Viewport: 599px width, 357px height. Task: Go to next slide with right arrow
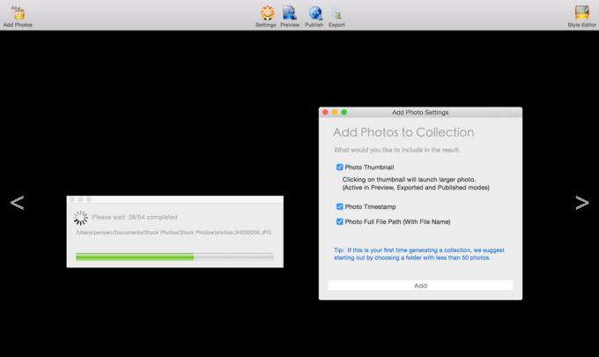[582, 203]
